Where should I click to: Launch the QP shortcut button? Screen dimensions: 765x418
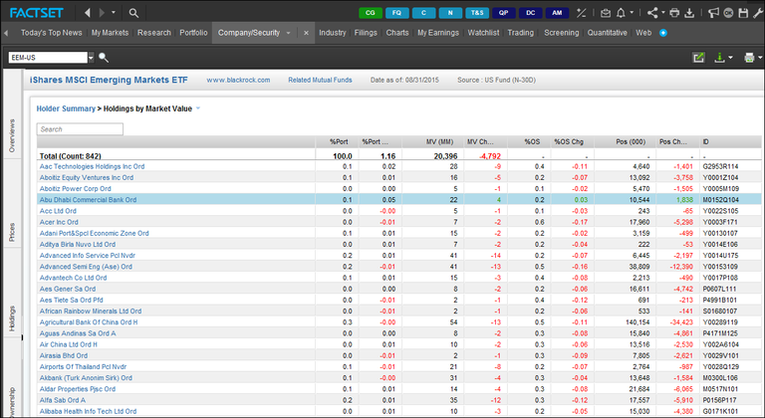(x=503, y=13)
